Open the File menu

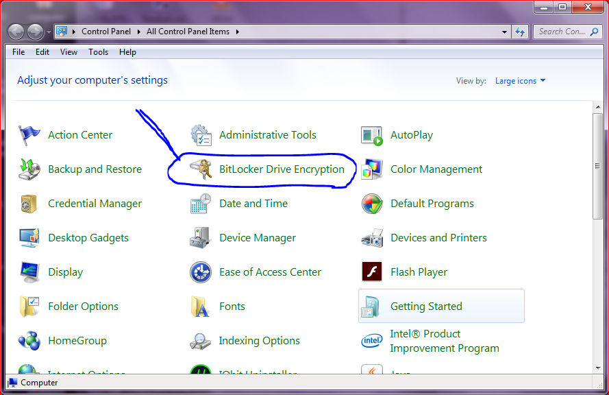[x=18, y=52]
